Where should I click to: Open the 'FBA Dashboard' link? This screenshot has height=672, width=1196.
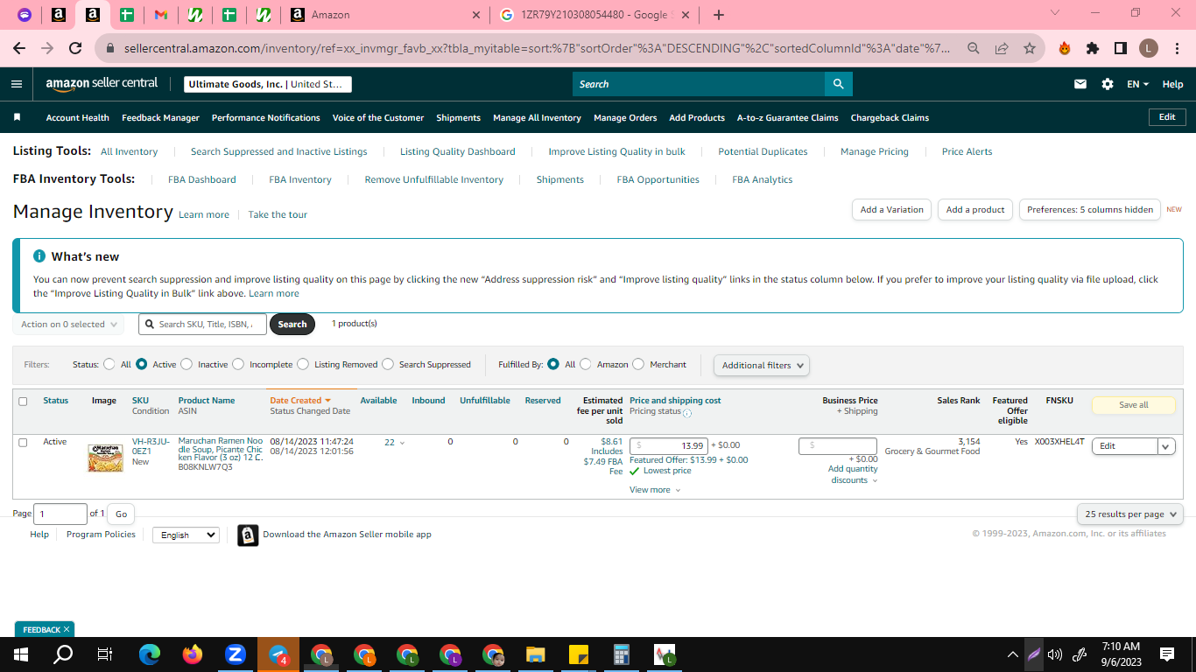[x=202, y=179]
